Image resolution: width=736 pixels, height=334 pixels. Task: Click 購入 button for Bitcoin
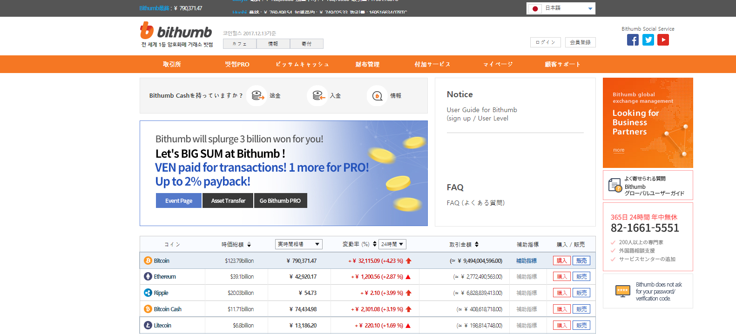point(562,261)
